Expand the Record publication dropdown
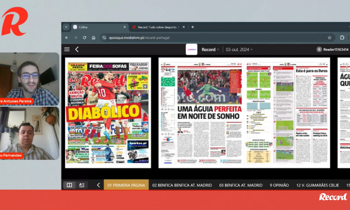The width and height of the screenshot is (350, 210). [x=210, y=50]
